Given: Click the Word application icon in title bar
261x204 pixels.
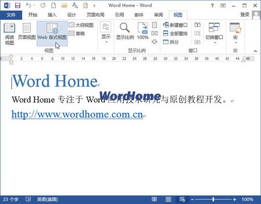Looking at the screenshot, I should coord(7,5).
